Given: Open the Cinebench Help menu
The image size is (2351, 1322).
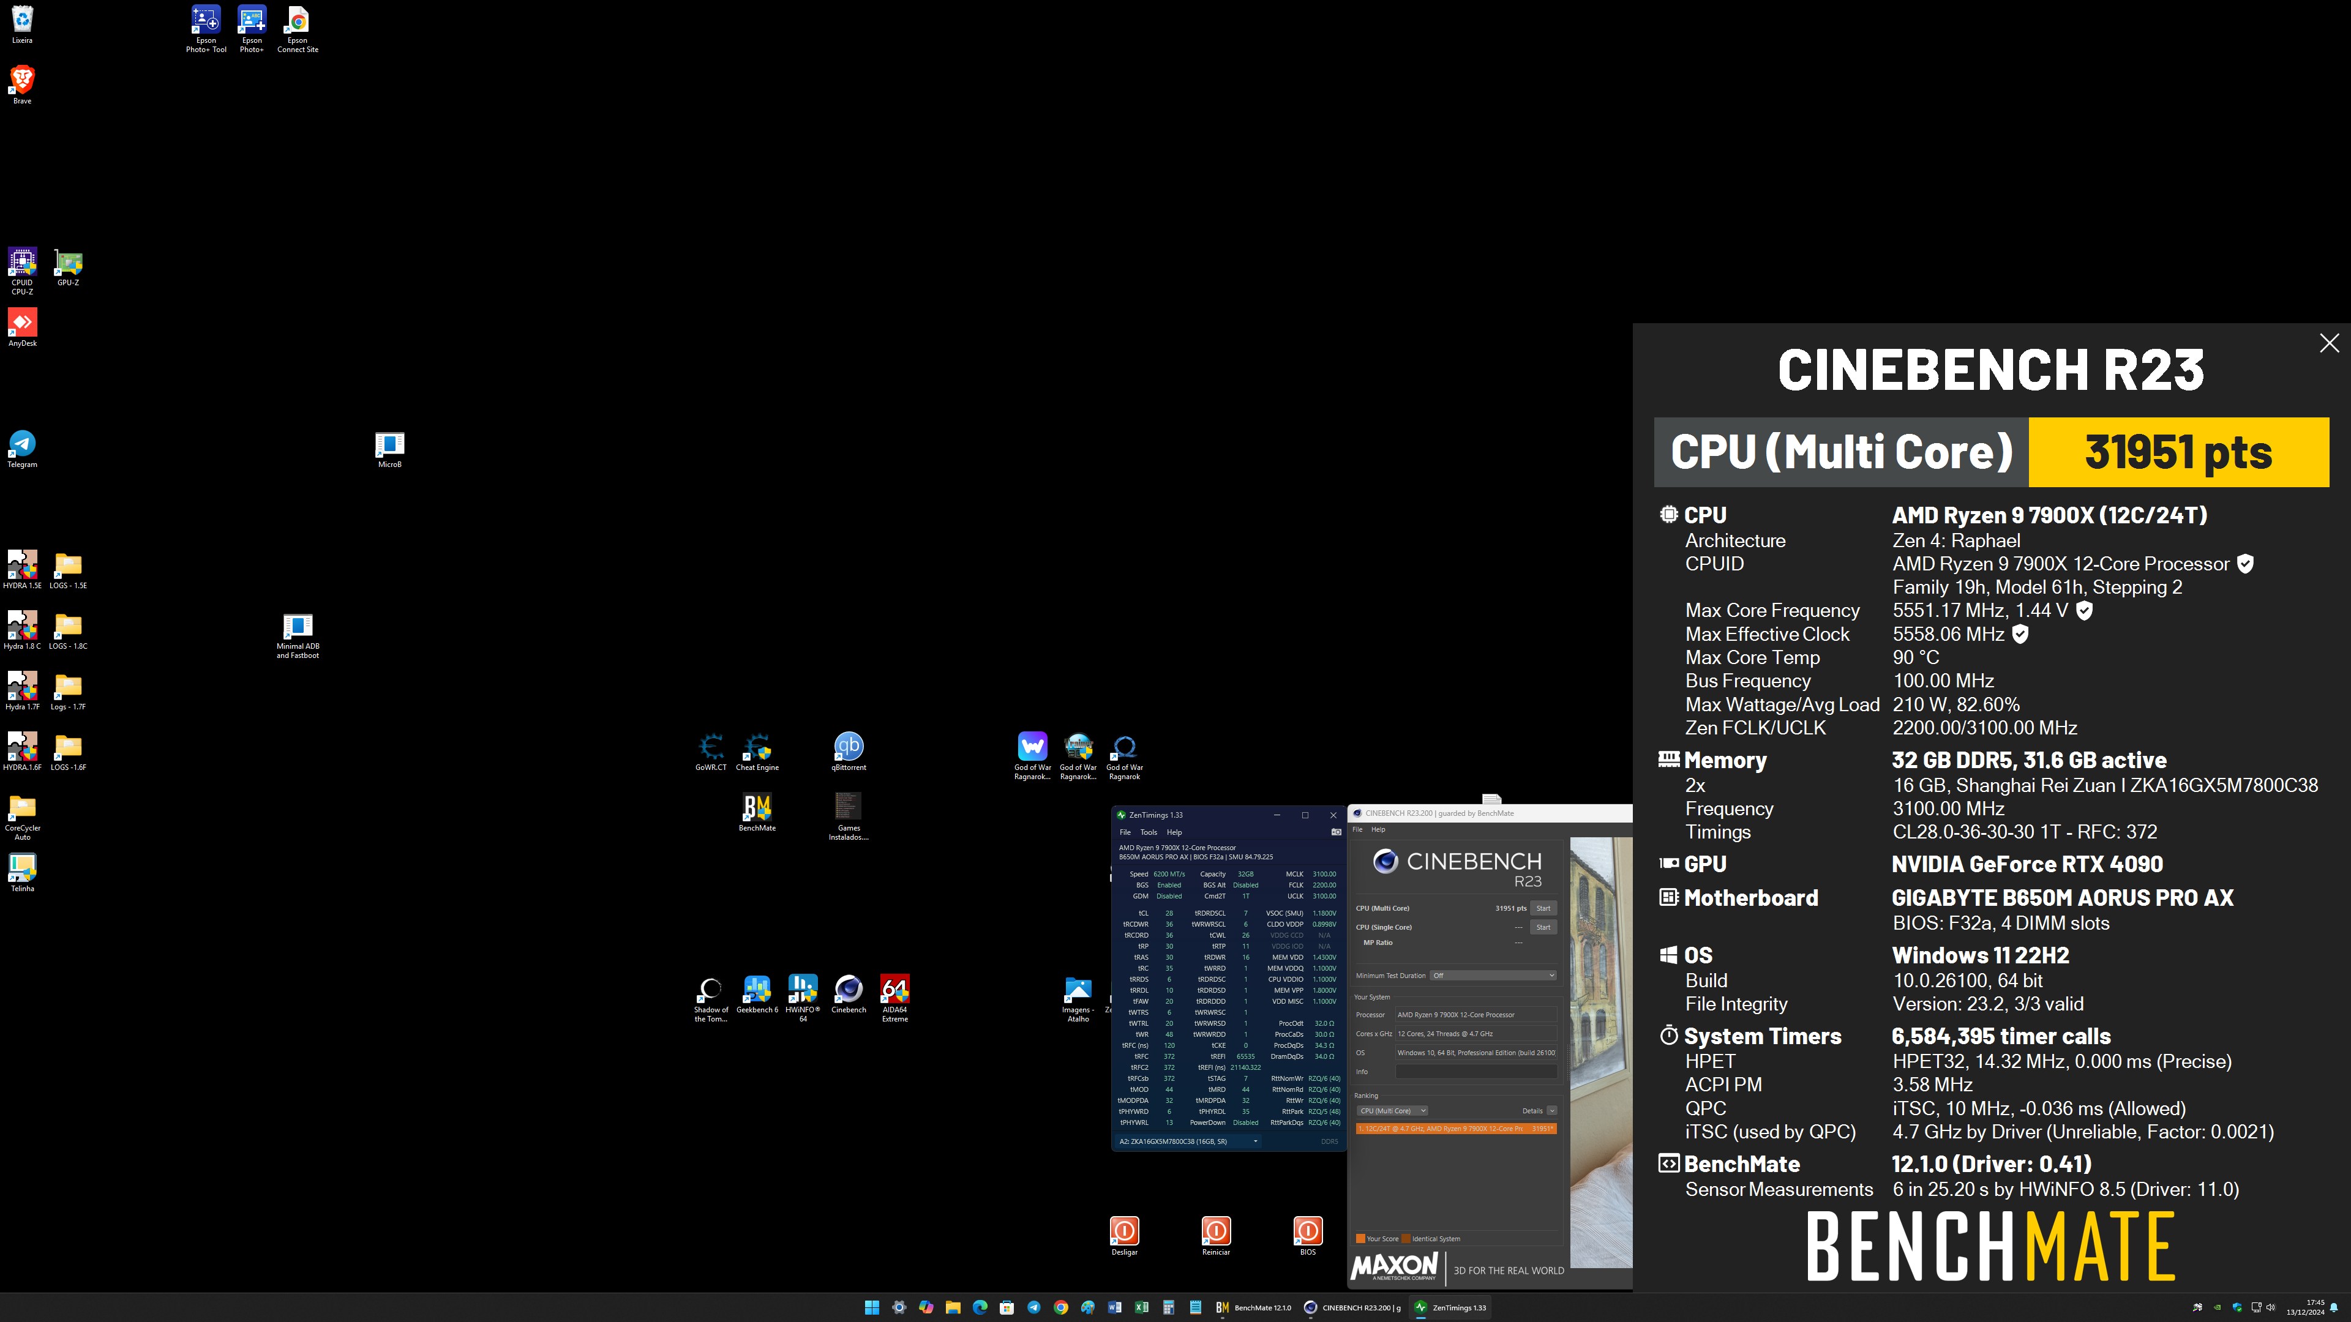Looking at the screenshot, I should pyautogui.click(x=1378, y=829).
